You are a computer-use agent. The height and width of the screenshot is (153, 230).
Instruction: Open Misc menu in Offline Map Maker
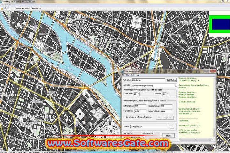pos(127,75)
